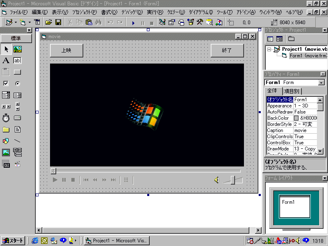Viewport: 328px width, 246px height.
Task: Click the media player play button
Action: pyautogui.click(x=55, y=180)
